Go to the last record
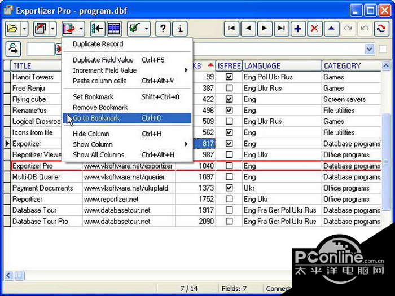The image size is (395, 296). pos(281,28)
